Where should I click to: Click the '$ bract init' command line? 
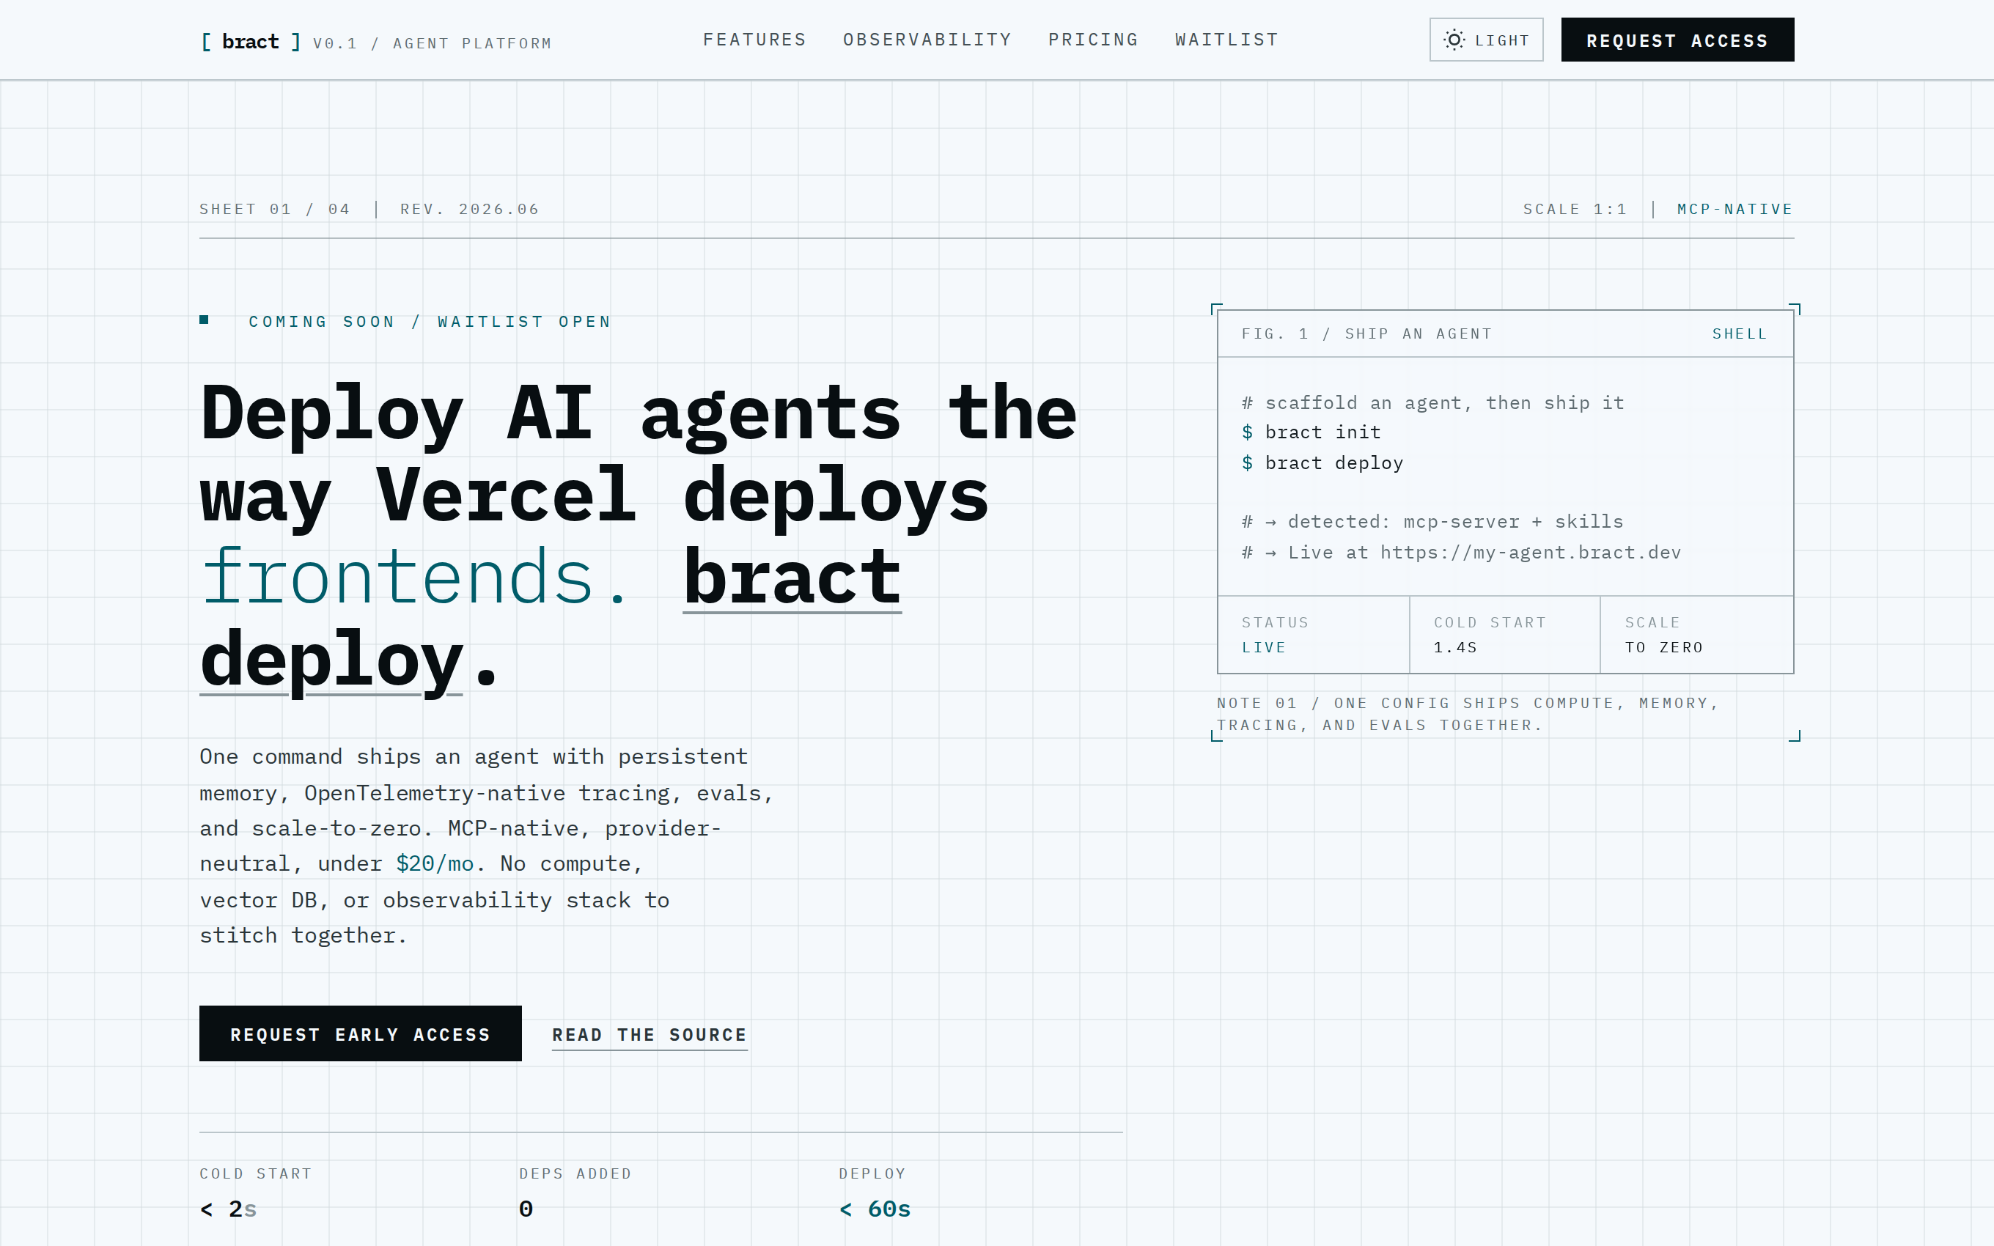1311,432
